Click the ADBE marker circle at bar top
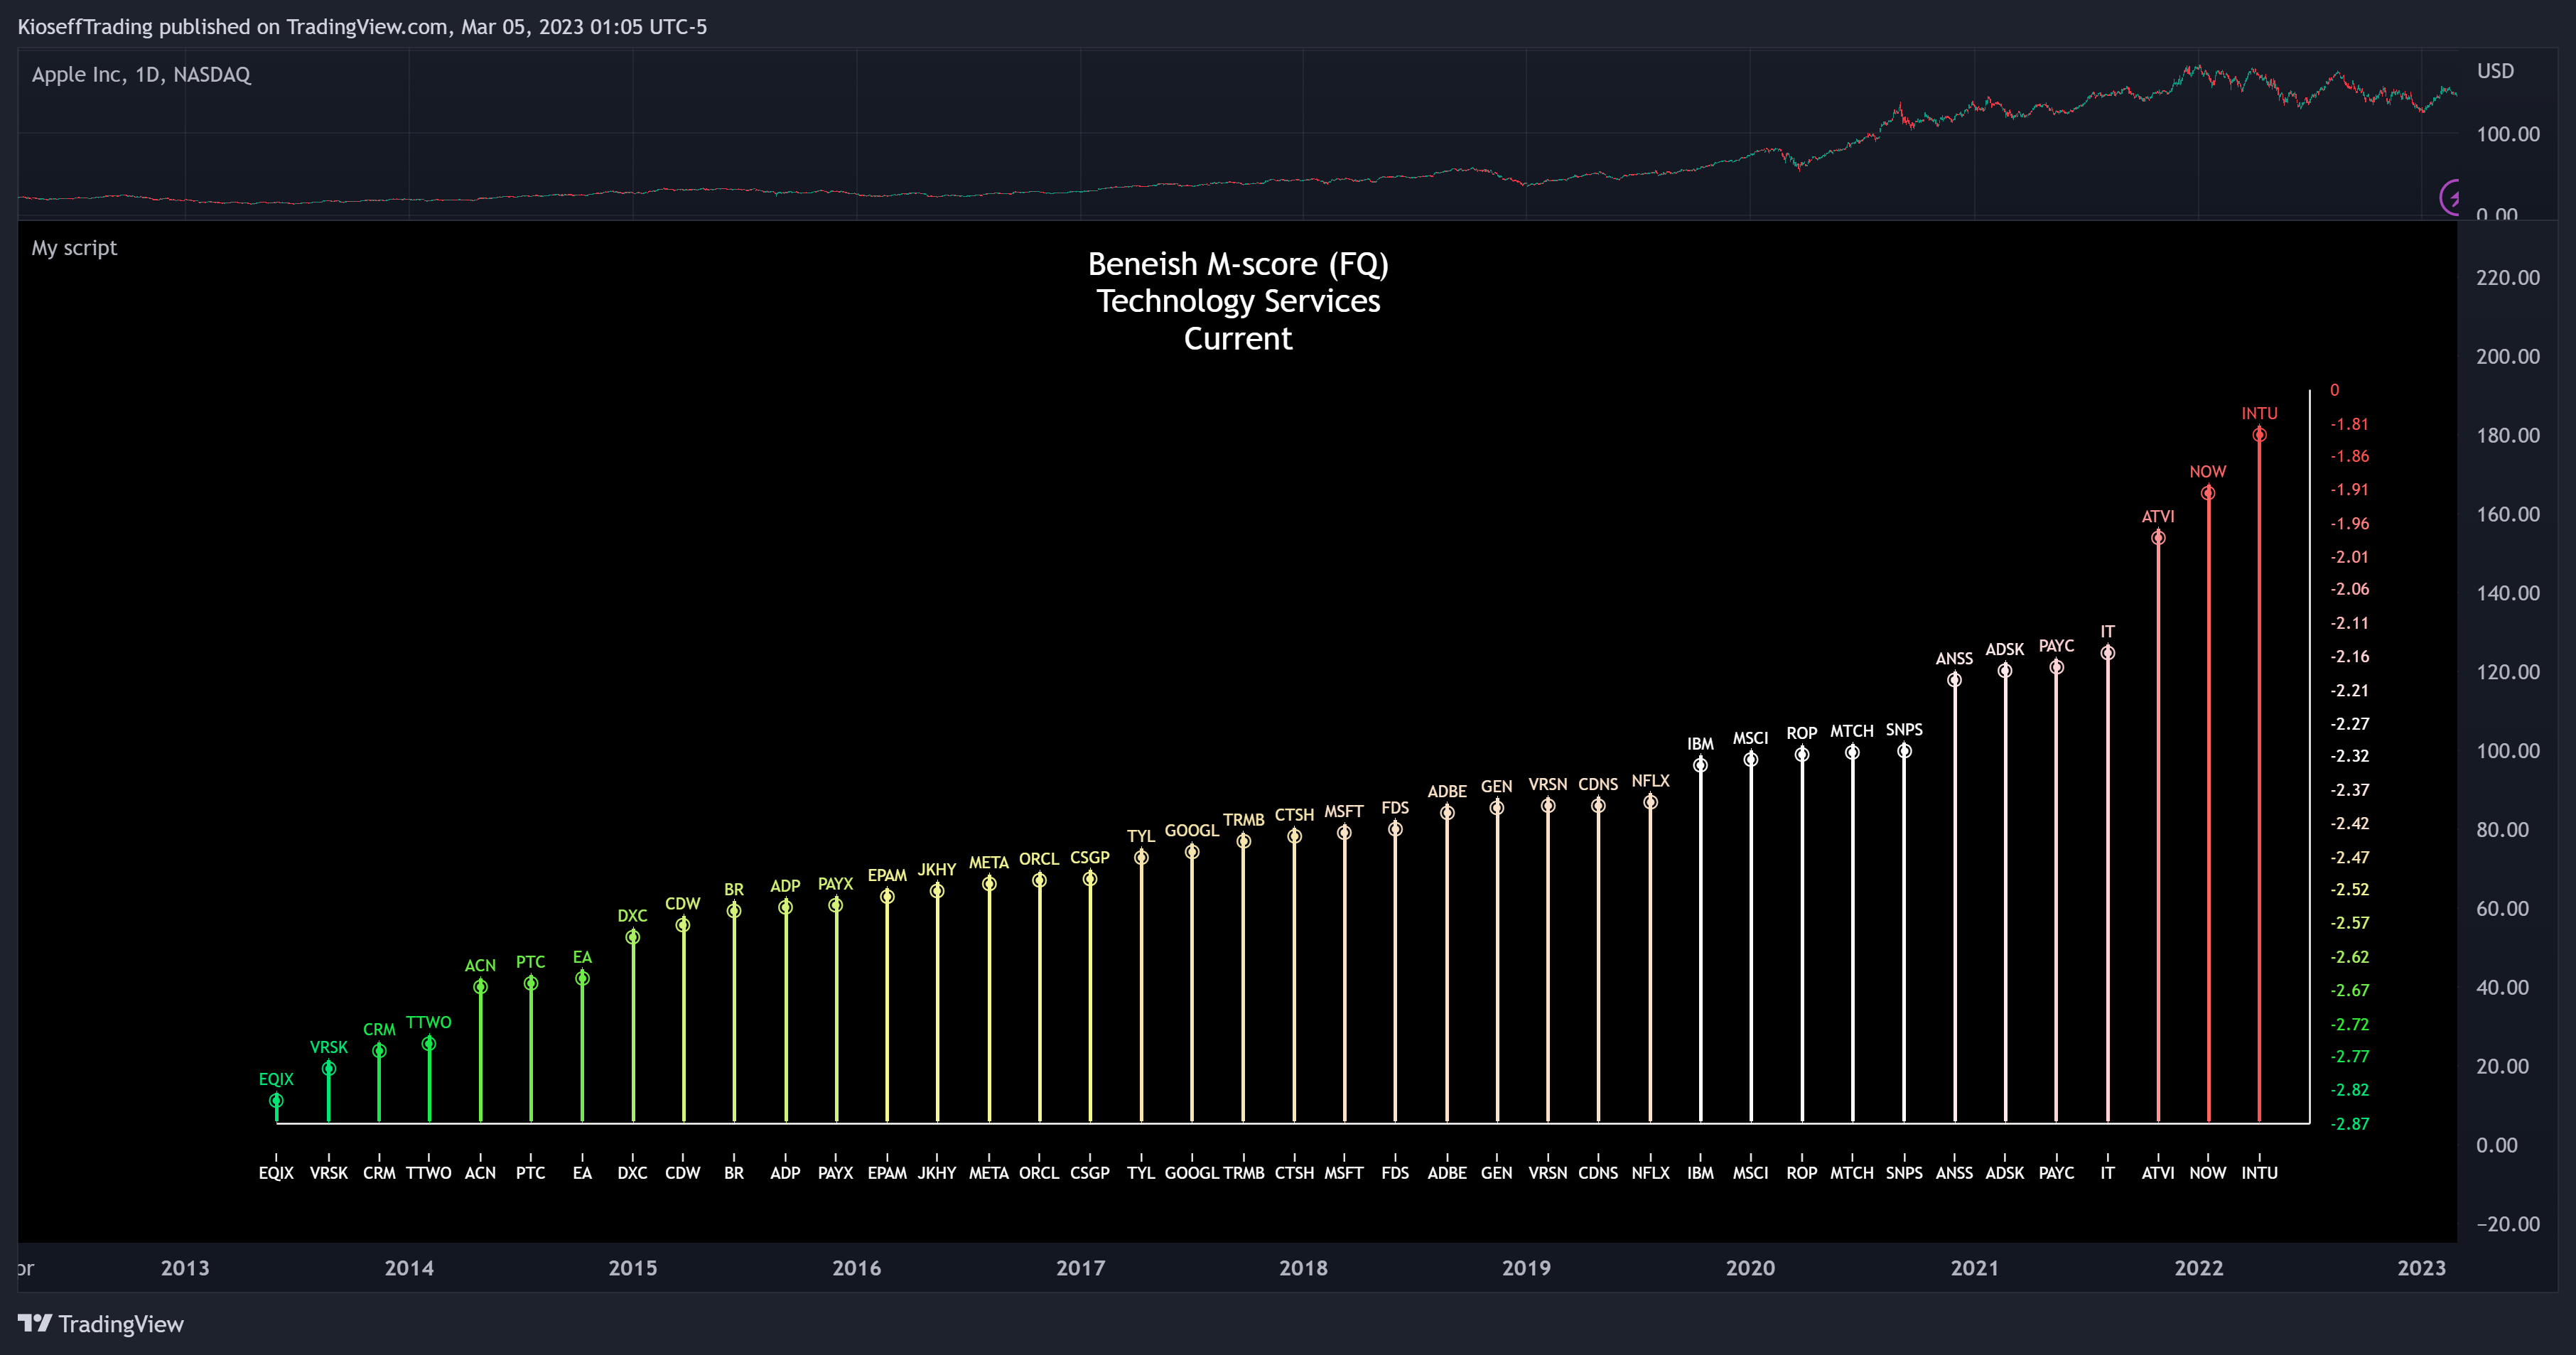The height and width of the screenshot is (1355, 2576). [x=1447, y=813]
